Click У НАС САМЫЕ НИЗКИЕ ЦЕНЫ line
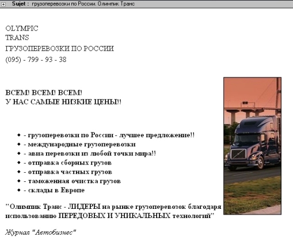Screen dimensions: 293x241 click(63, 102)
